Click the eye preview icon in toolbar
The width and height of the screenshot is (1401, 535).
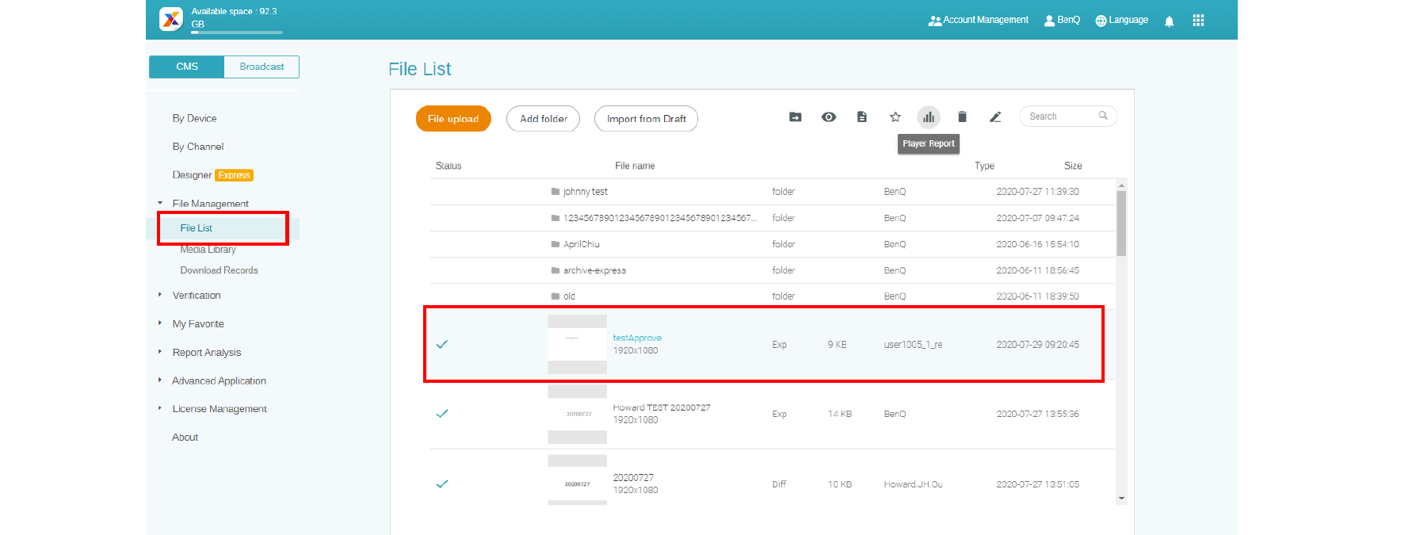[x=829, y=117]
